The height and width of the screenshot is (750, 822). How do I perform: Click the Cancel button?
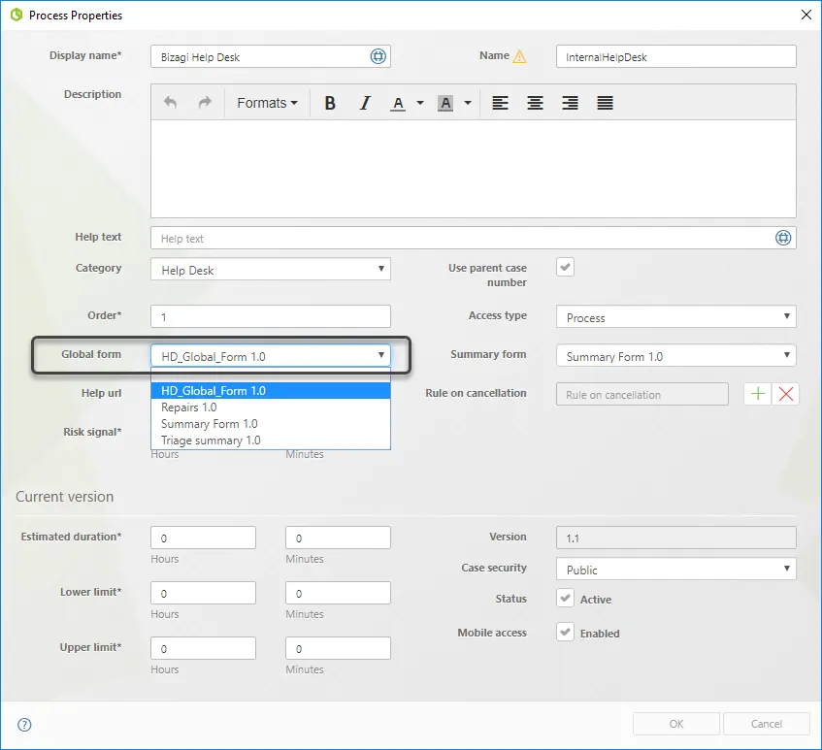pos(766,724)
